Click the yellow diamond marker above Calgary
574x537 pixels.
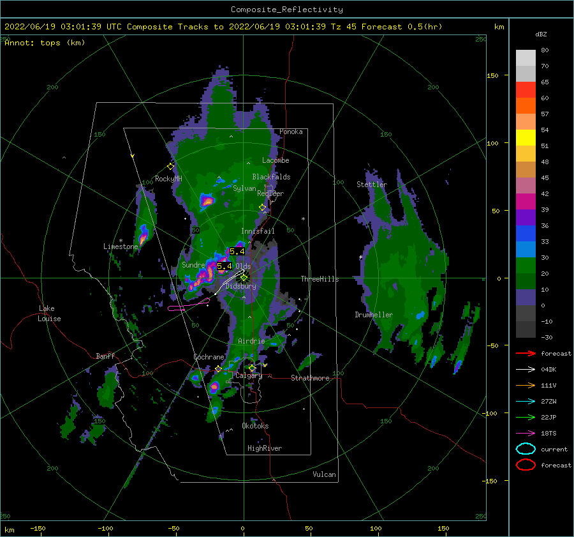[252, 368]
